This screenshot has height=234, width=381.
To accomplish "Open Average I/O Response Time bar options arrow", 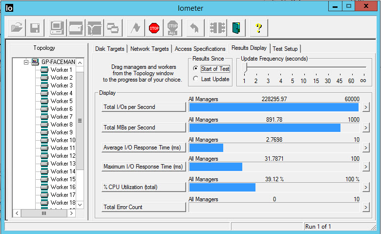I will [366, 148].
